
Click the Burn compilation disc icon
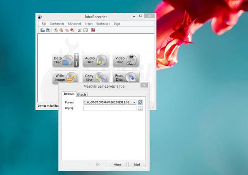point(55,30)
